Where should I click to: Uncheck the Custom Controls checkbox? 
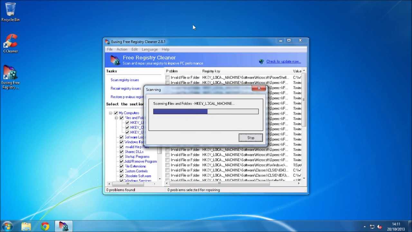coord(121,171)
